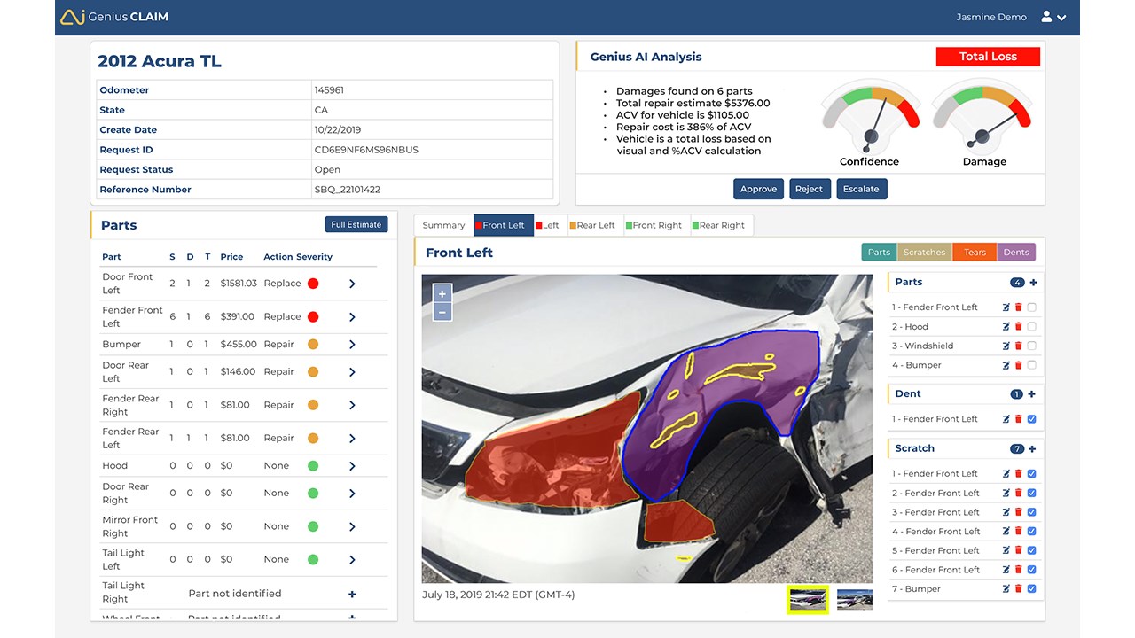Check the 3 - Windshield checkbox
1135x638 pixels.
(1031, 346)
